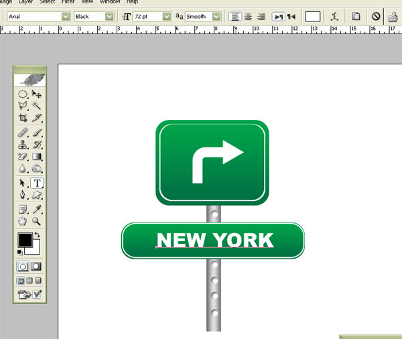Select the Move tool

pos(36,94)
